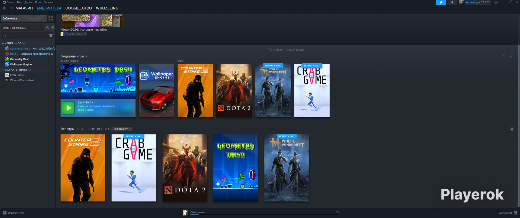Open Where Winds Meet cover in recent games
Image resolution: width=520 pixels, height=218 pixels.
coord(273,91)
